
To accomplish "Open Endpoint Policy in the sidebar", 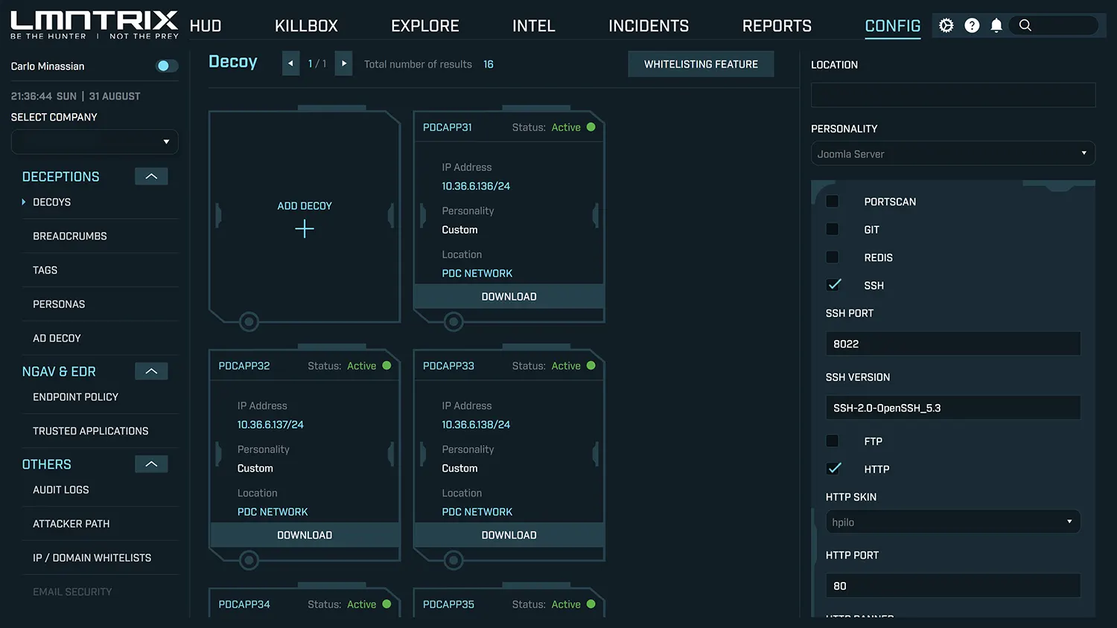I will pos(75,397).
